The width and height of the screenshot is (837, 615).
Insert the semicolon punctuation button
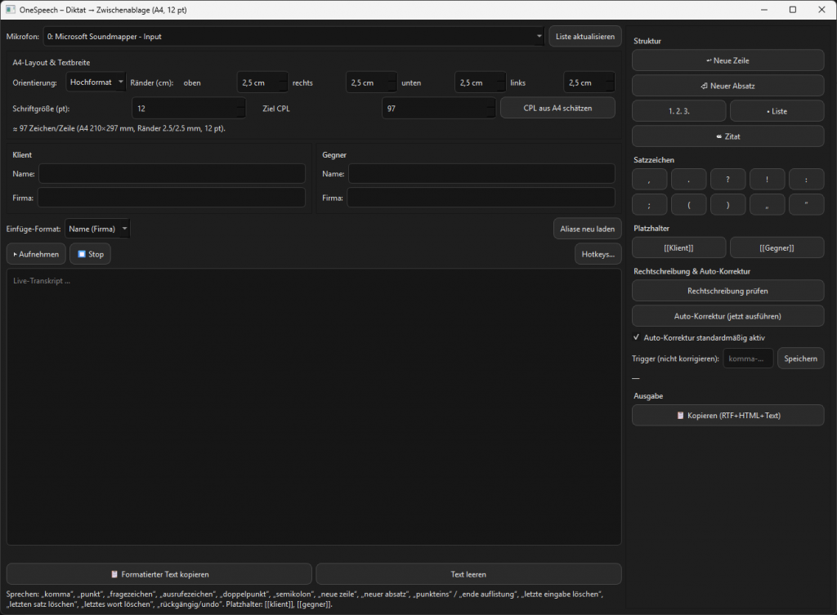(649, 204)
